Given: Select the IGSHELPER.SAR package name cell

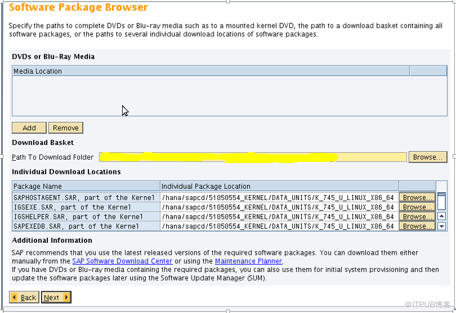Looking at the screenshot, I should 86,217.
